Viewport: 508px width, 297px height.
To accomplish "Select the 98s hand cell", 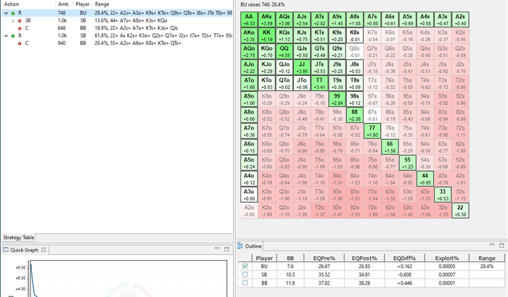I will [354, 99].
